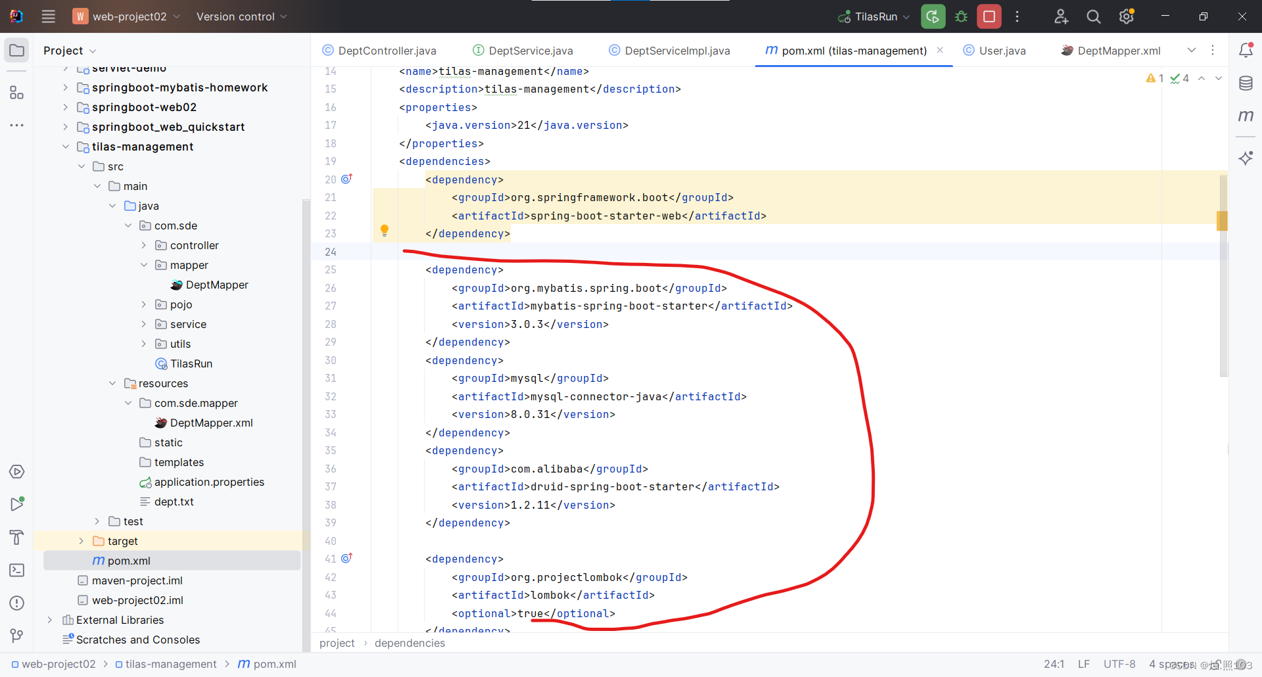1262x677 pixels.
Task: Close the pom.xml editor tab
Action: coord(940,50)
